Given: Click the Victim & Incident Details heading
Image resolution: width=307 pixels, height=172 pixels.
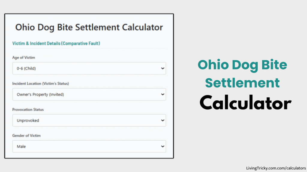Looking at the screenshot, I should click(55, 43).
